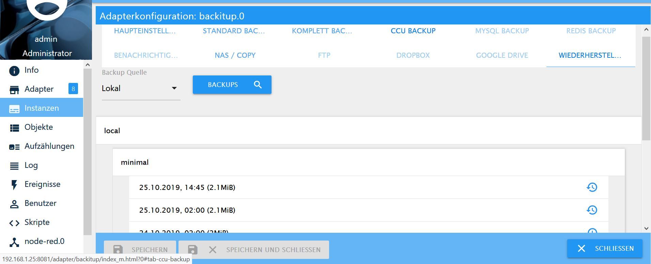651x264 pixels.
Task: Open the Haupteinstellungen tab
Action: 145,31
